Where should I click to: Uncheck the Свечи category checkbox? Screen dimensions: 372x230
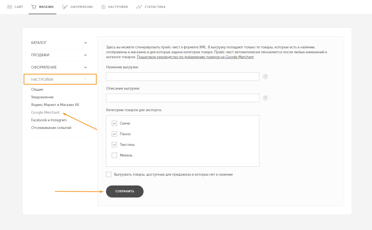point(114,123)
